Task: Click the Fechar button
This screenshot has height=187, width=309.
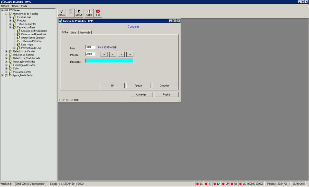Action: coord(167,95)
